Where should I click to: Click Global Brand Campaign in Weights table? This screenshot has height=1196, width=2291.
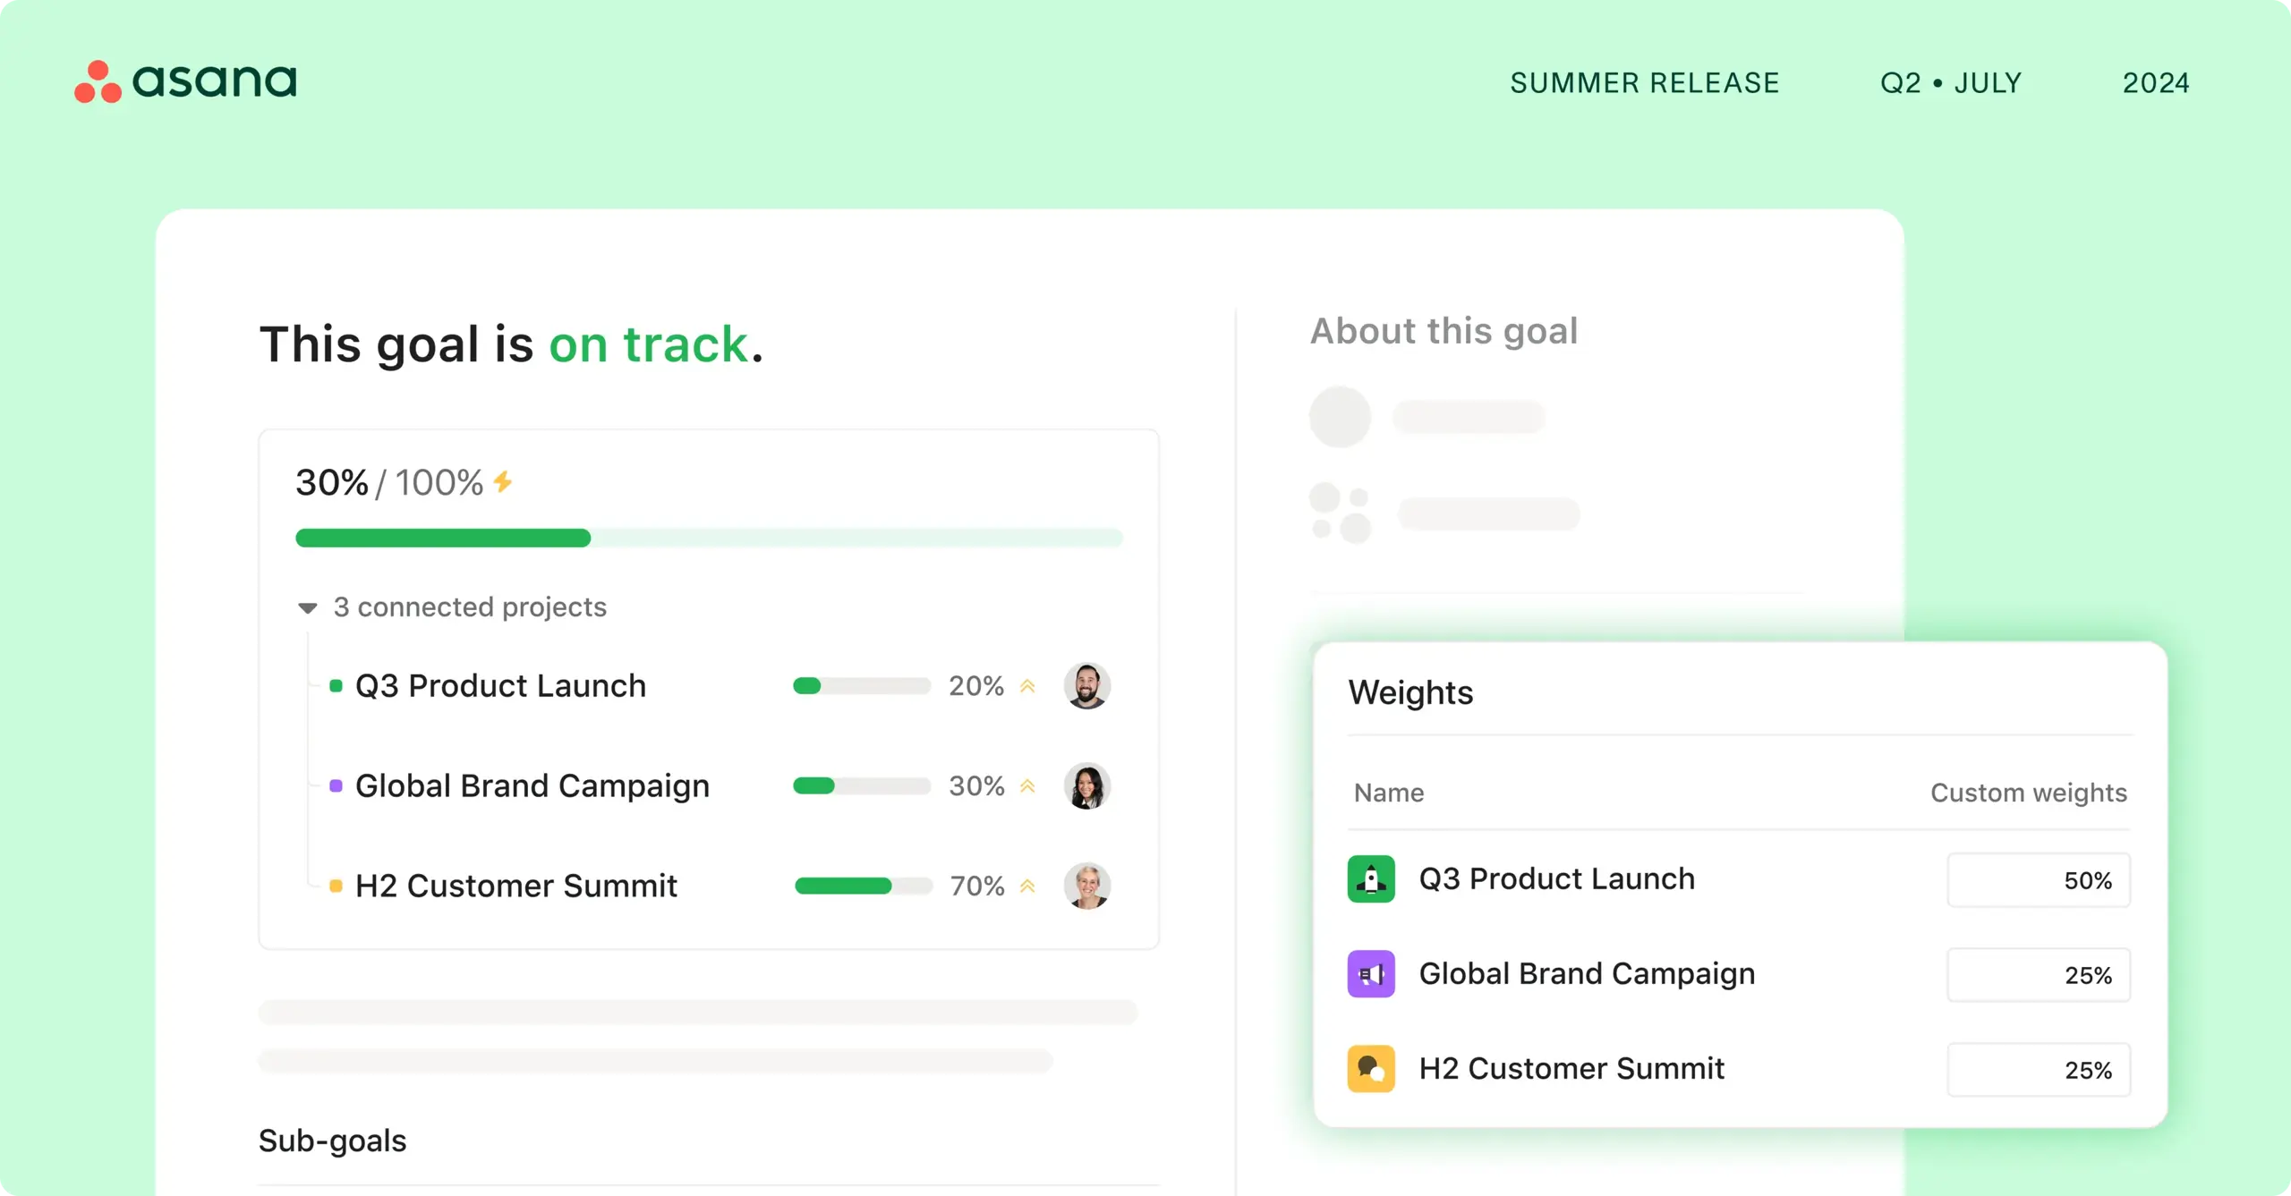coord(1588,974)
